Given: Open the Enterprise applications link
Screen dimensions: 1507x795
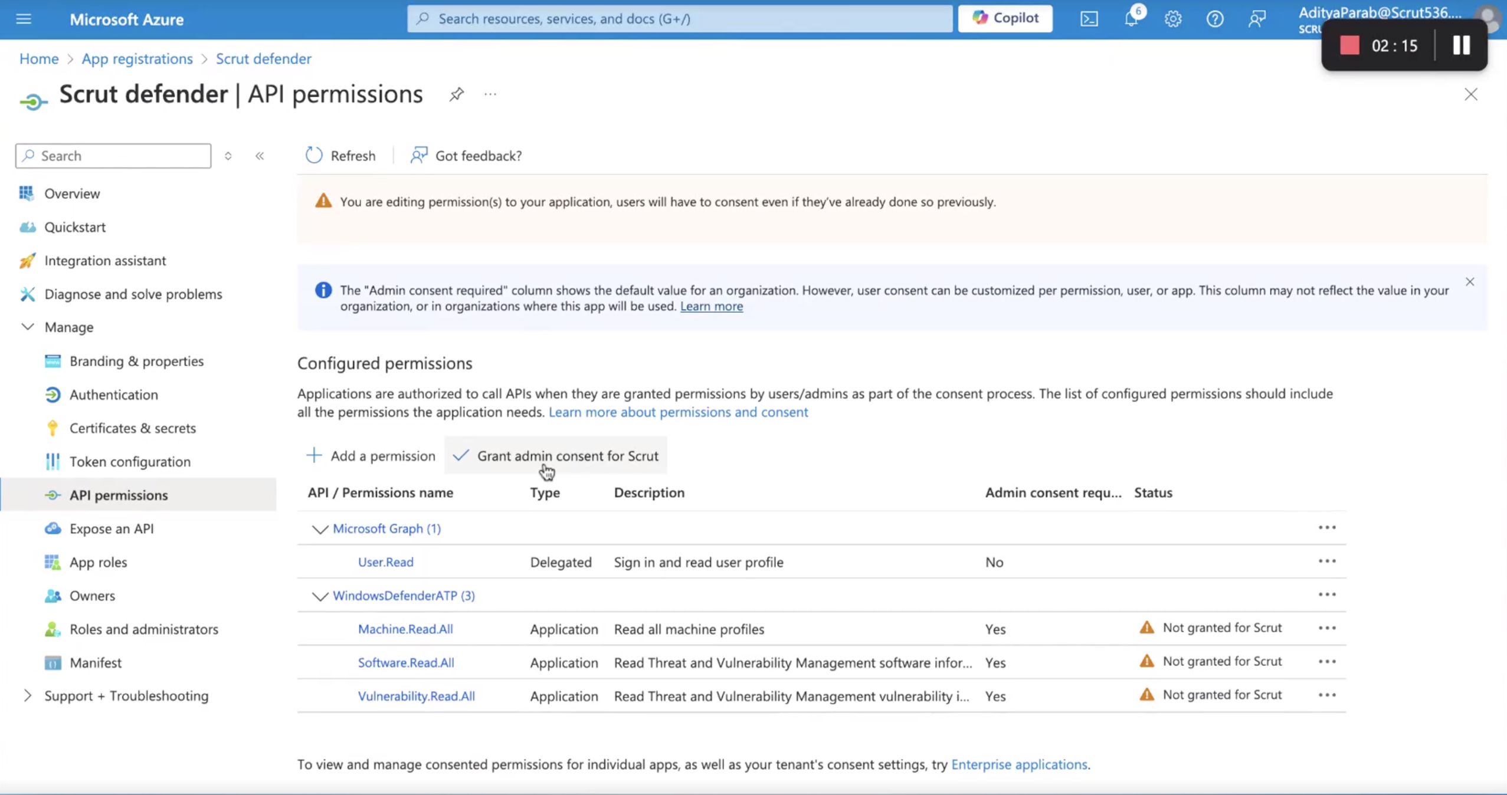Looking at the screenshot, I should [x=1019, y=764].
